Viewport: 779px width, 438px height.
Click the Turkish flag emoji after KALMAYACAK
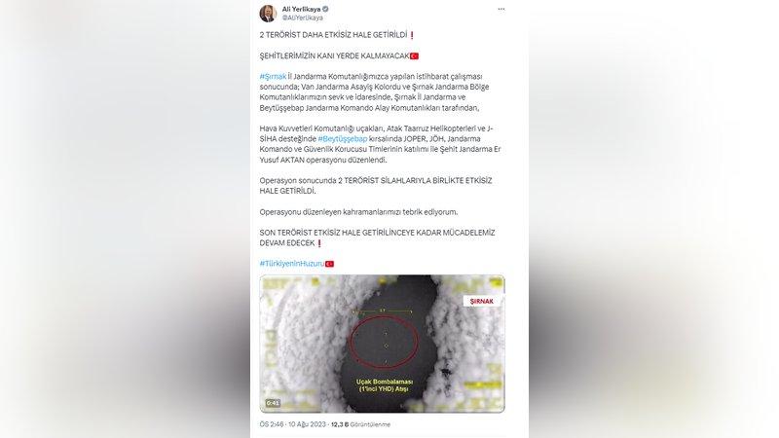tap(415, 56)
